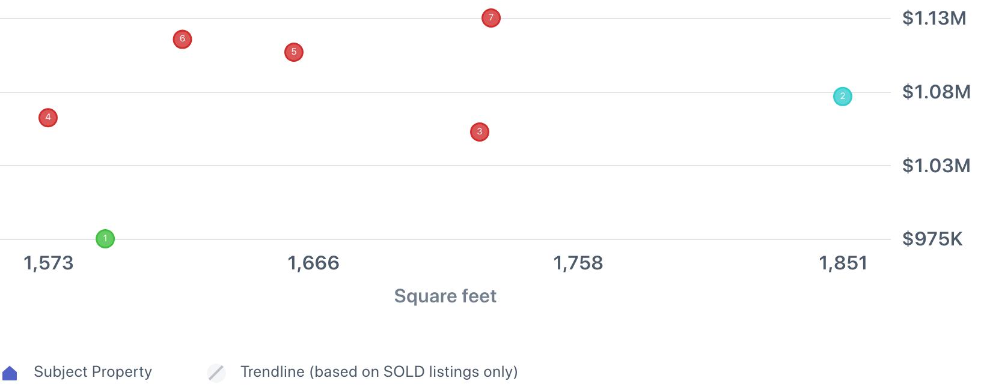
Task: Select red data point number 7
Action: pos(491,18)
